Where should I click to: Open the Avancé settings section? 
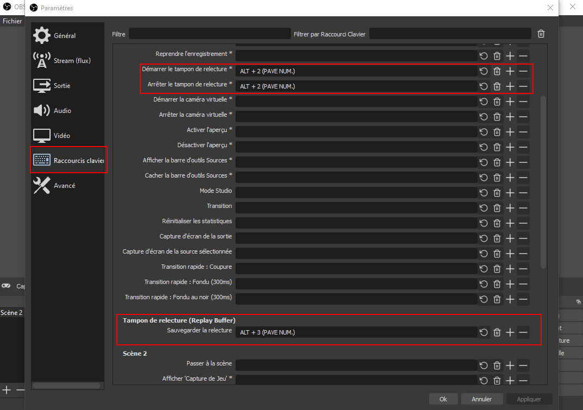point(67,185)
